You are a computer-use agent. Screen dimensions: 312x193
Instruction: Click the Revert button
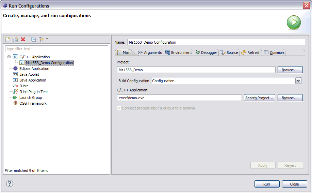click(291, 165)
